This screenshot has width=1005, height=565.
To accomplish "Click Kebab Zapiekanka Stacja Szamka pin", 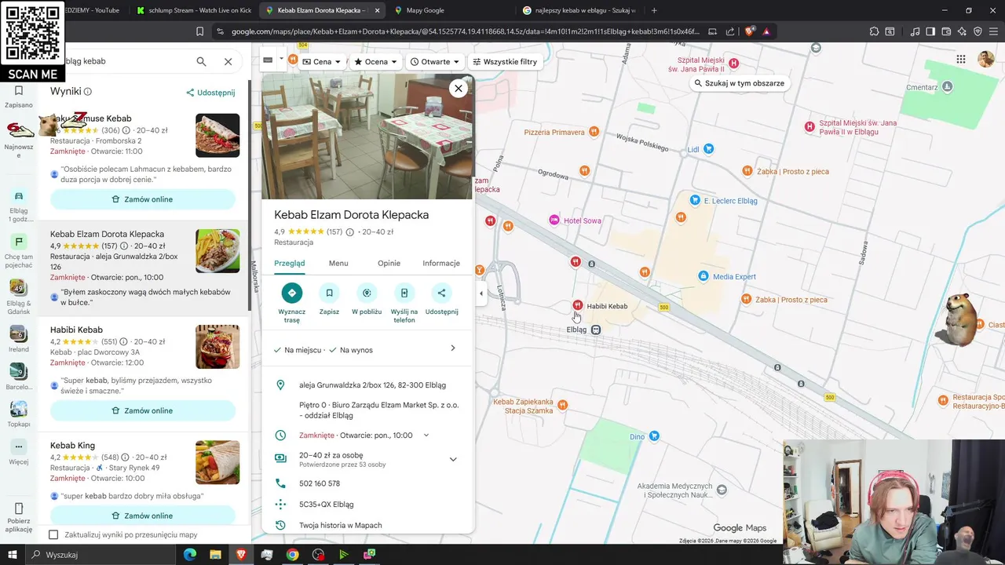I will tap(562, 405).
